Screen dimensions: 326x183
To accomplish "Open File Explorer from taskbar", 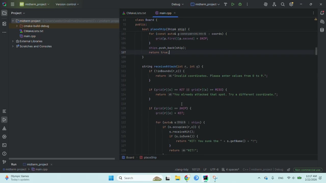I will click(x=177, y=178).
